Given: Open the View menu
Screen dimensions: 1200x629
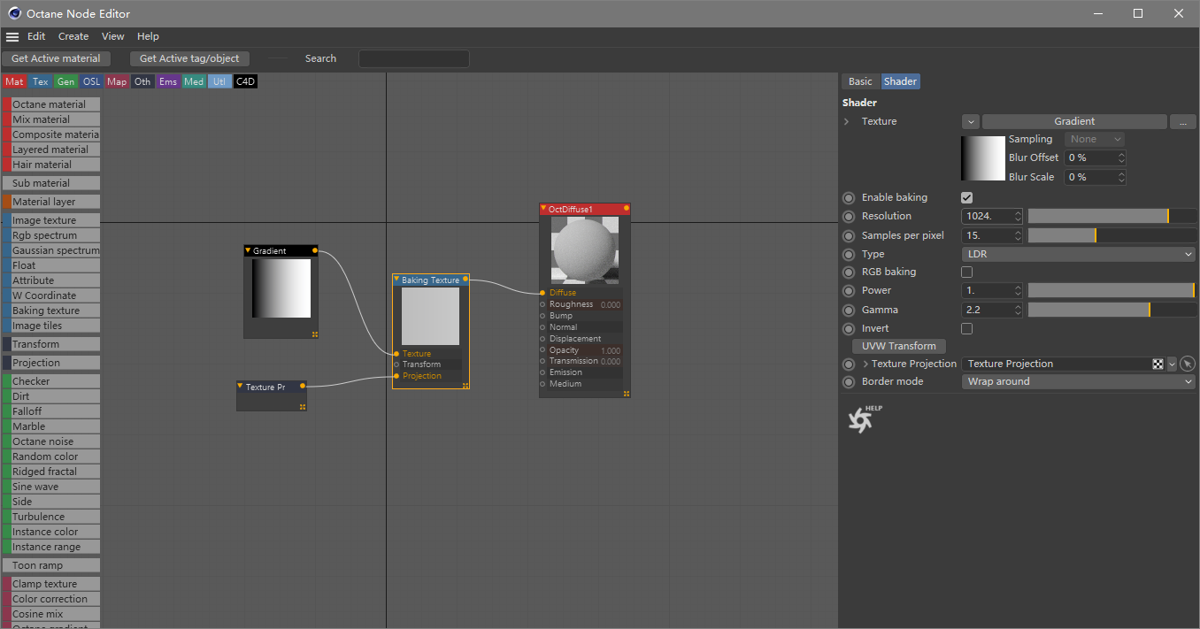Looking at the screenshot, I should 113,36.
